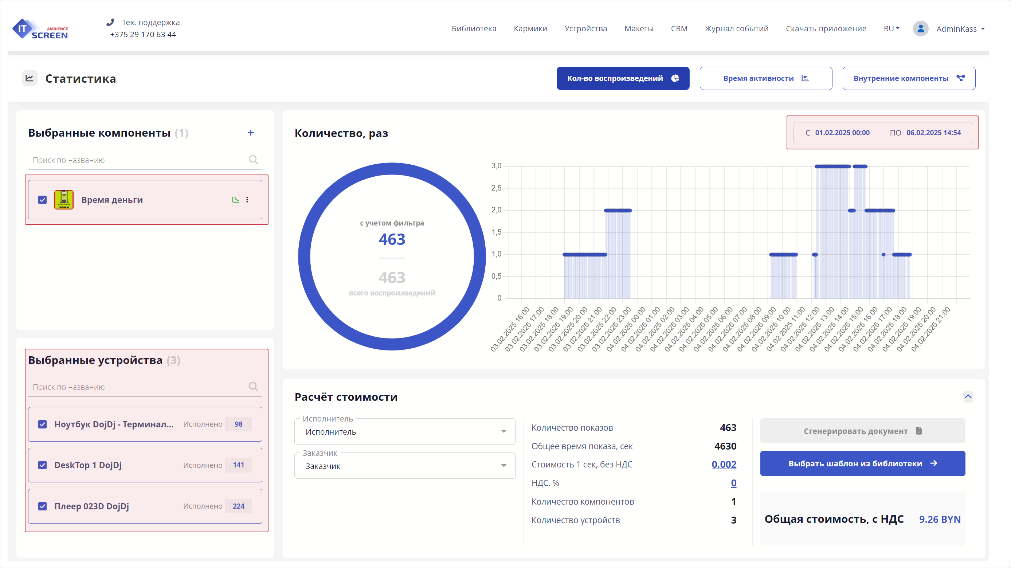Edit the НДС percent value 0
This screenshot has height=568, width=1011.
coord(733,483)
